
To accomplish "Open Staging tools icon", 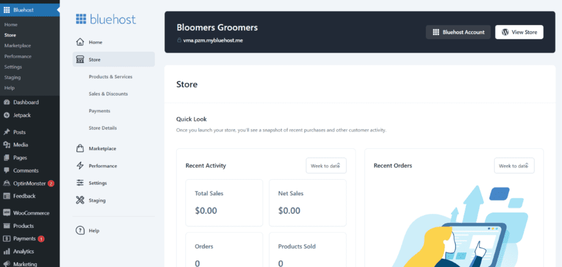I will pos(80,200).
